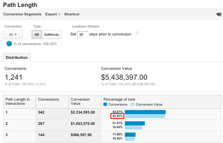Click the blue conversions pie chart icon

pos(9,44)
